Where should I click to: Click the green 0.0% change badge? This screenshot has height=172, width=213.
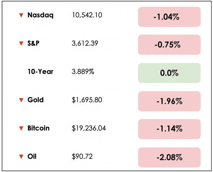click(169, 73)
